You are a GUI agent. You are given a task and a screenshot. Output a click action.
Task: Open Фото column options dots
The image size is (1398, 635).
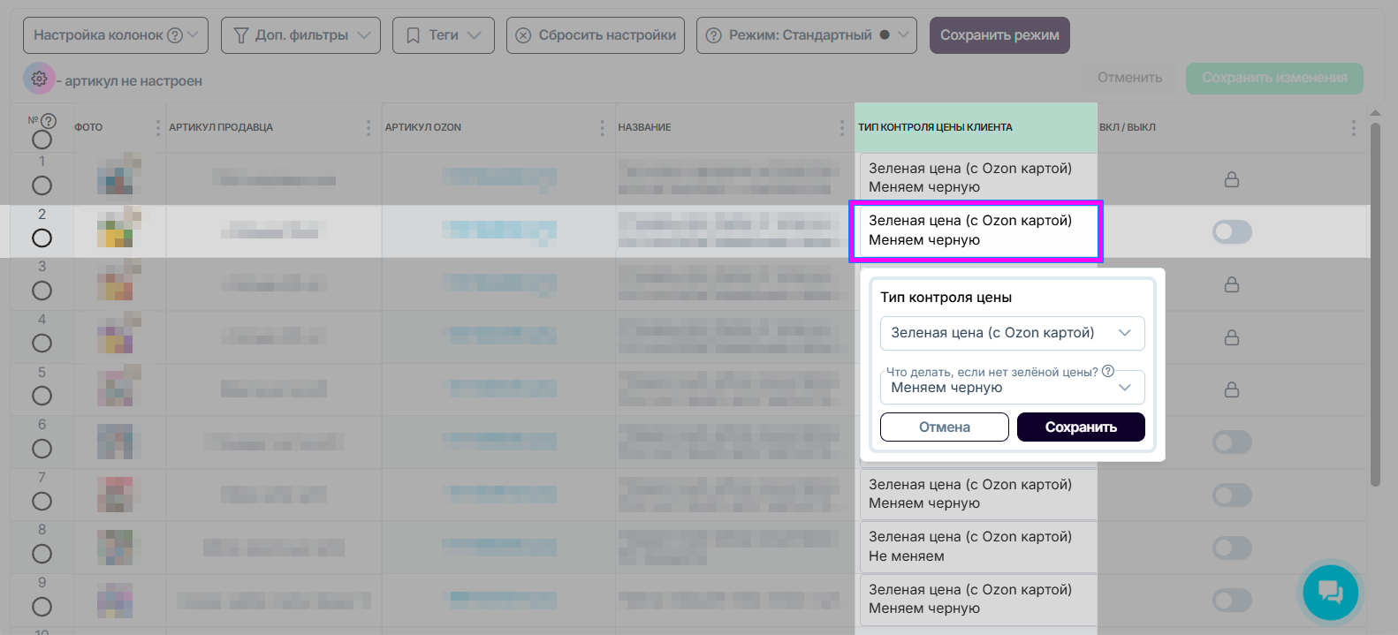pos(158,127)
